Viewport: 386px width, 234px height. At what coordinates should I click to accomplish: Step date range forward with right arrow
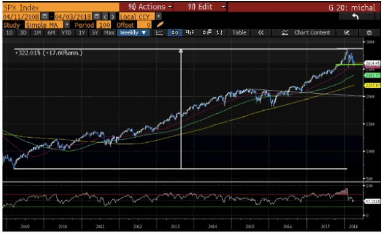113,17
